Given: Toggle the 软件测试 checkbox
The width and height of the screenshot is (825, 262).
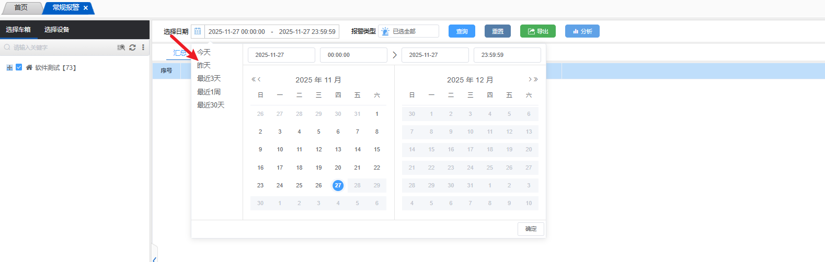Looking at the screenshot, I should [19, 67].
